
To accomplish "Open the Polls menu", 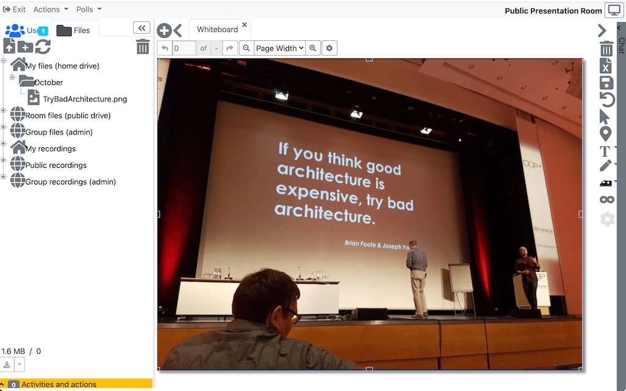I will pyautogui.click(x=89, y=9).
